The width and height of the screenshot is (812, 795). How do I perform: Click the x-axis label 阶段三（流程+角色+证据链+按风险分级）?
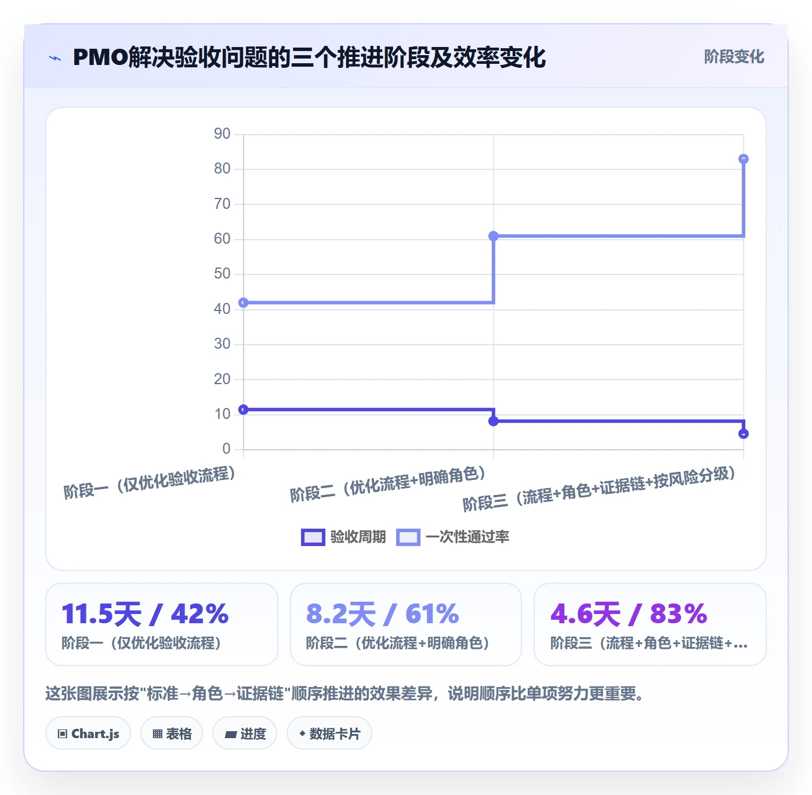coord(599,489)
